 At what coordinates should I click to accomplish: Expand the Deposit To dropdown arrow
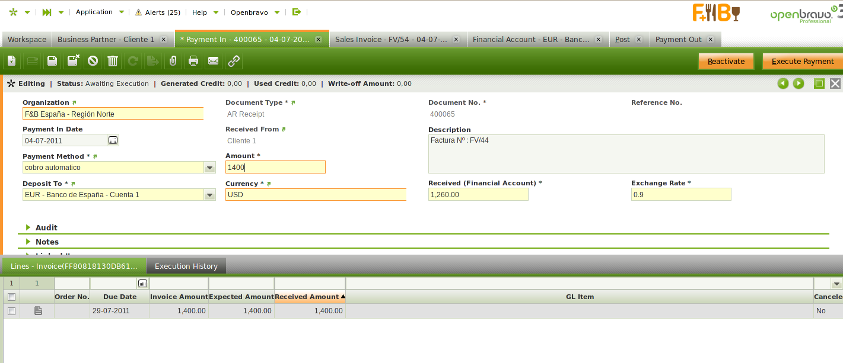coord(209,194)
